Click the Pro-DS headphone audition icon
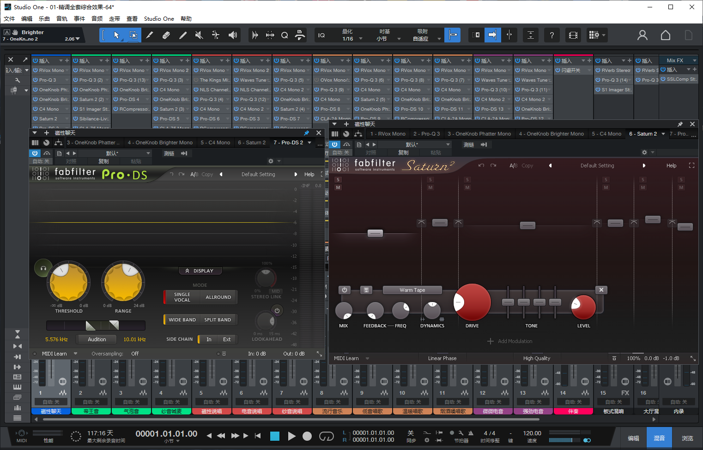 pos(43,268)
